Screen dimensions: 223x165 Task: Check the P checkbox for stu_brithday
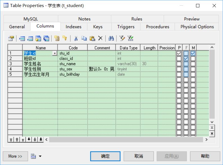point(179,74)
